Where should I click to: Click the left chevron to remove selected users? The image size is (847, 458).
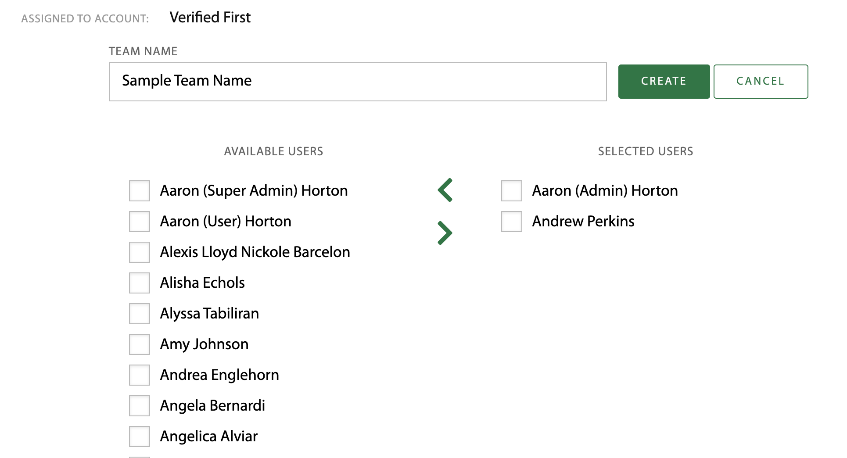pos(445,190)
